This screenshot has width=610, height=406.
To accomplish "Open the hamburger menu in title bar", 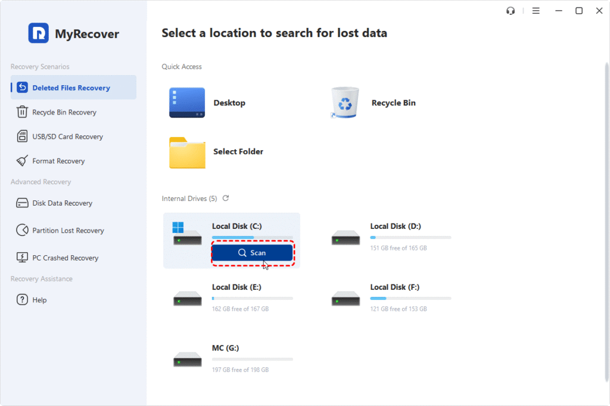I will pos(536,11).
